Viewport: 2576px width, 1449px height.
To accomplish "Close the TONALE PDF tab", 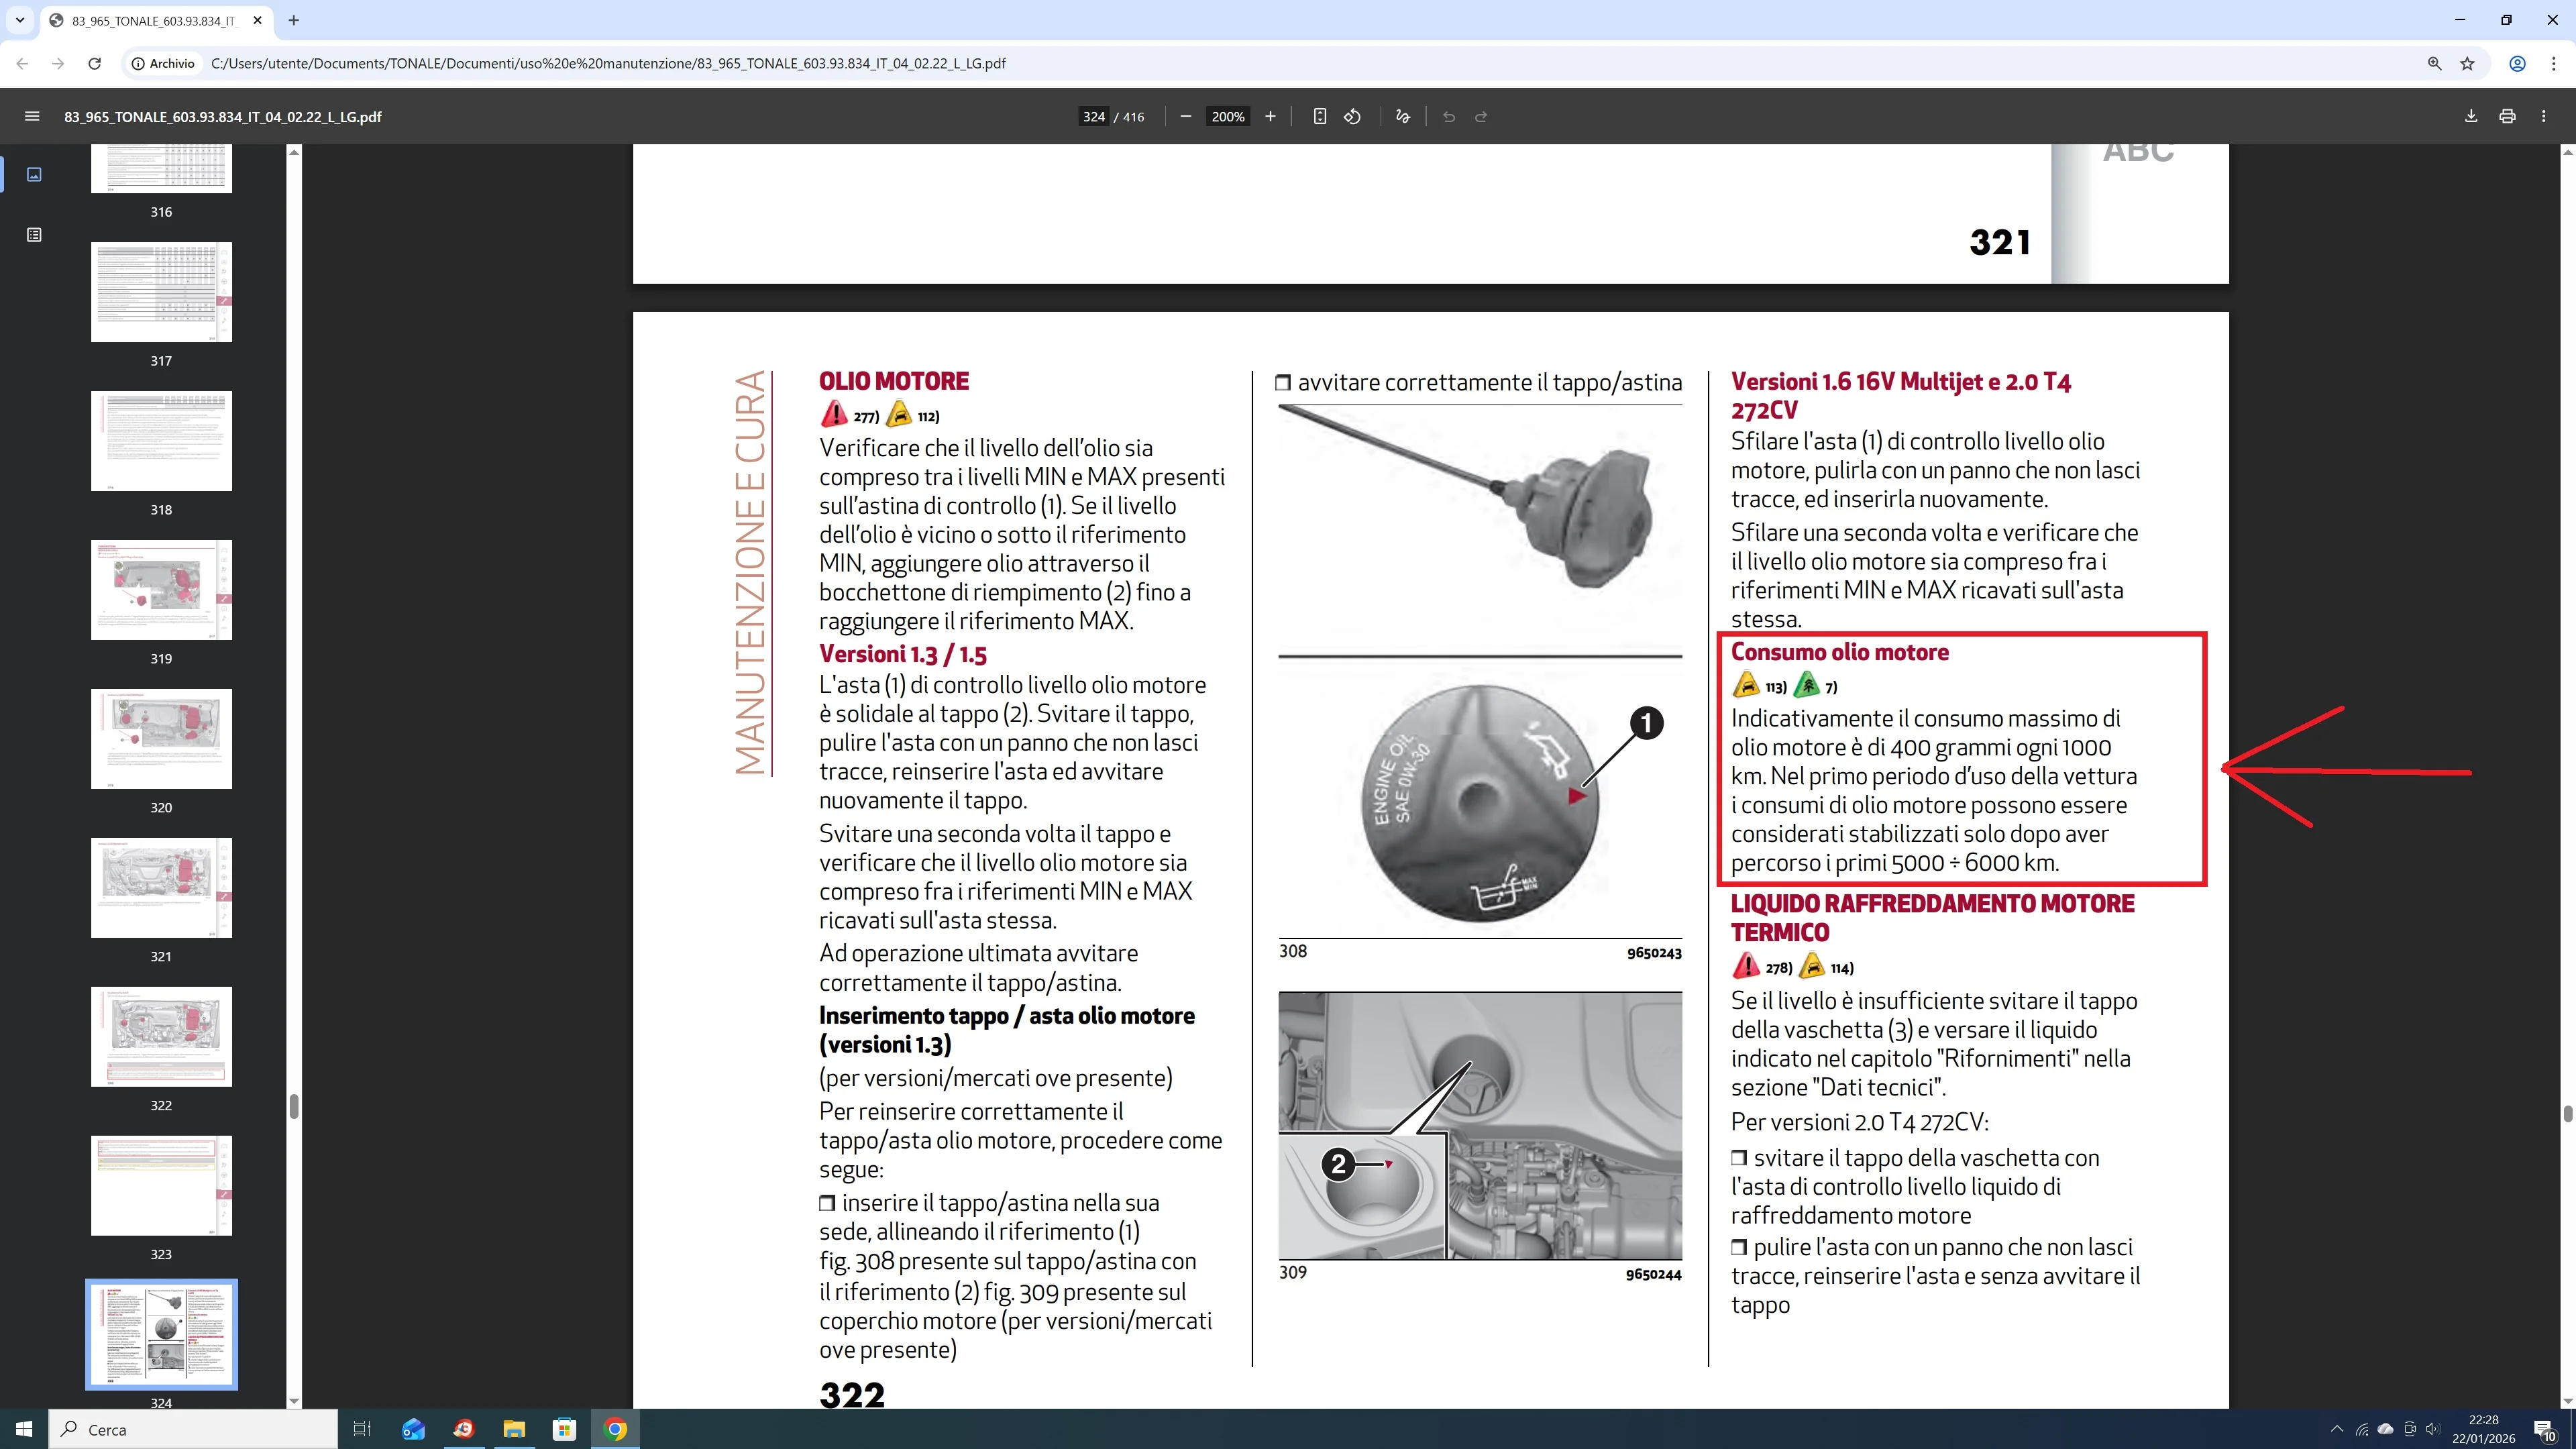I will (x=257, y=20).
